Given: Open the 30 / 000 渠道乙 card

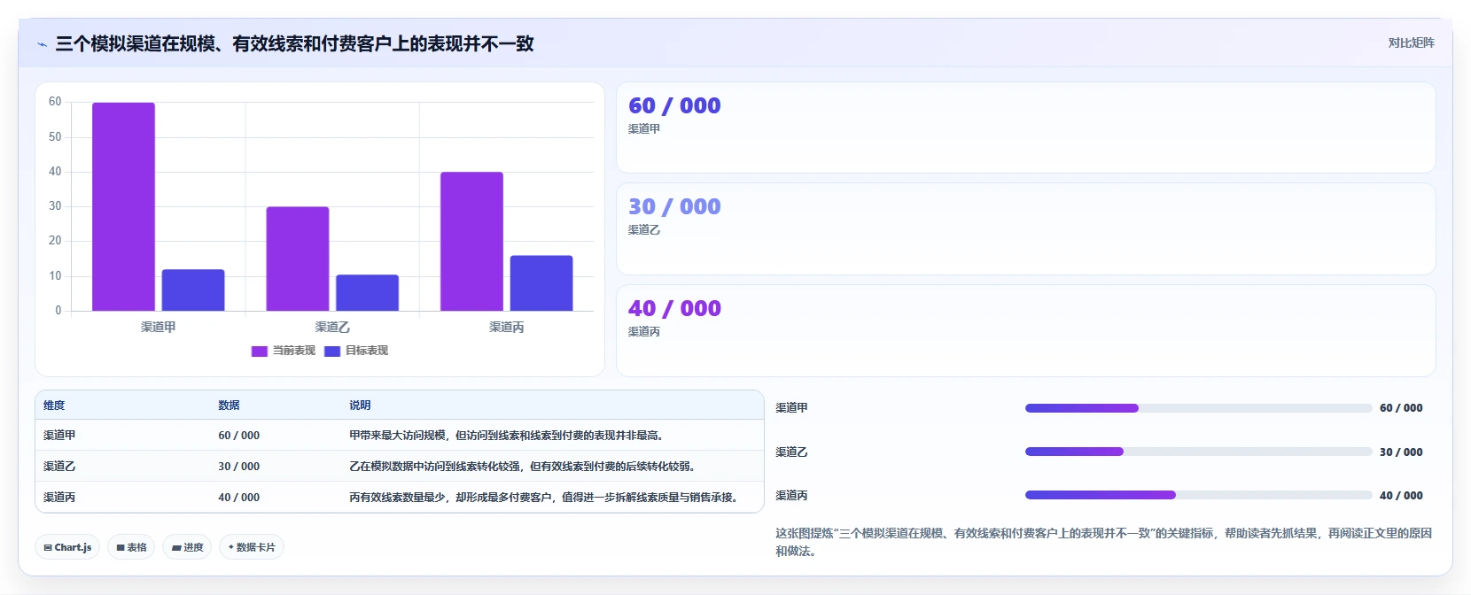Looking at the screenshot, I should [1025, 228].
